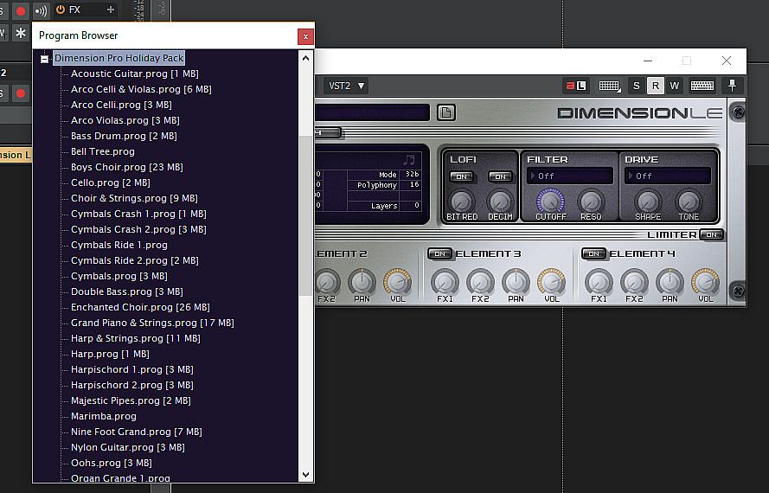Open the keyboard preset icon with arrow

tap(610, 86)
